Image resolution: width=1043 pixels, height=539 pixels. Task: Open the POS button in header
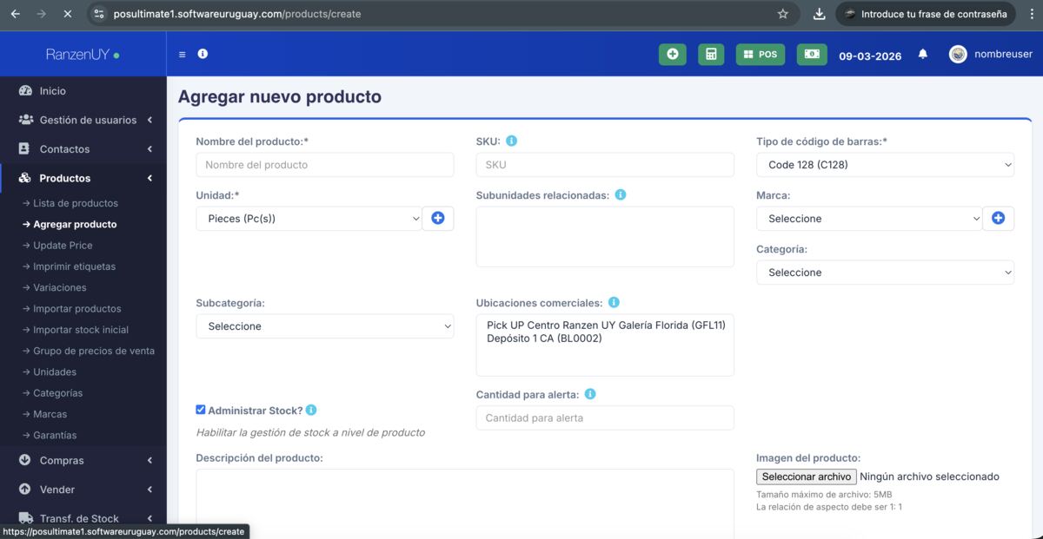tap(761, 54)
